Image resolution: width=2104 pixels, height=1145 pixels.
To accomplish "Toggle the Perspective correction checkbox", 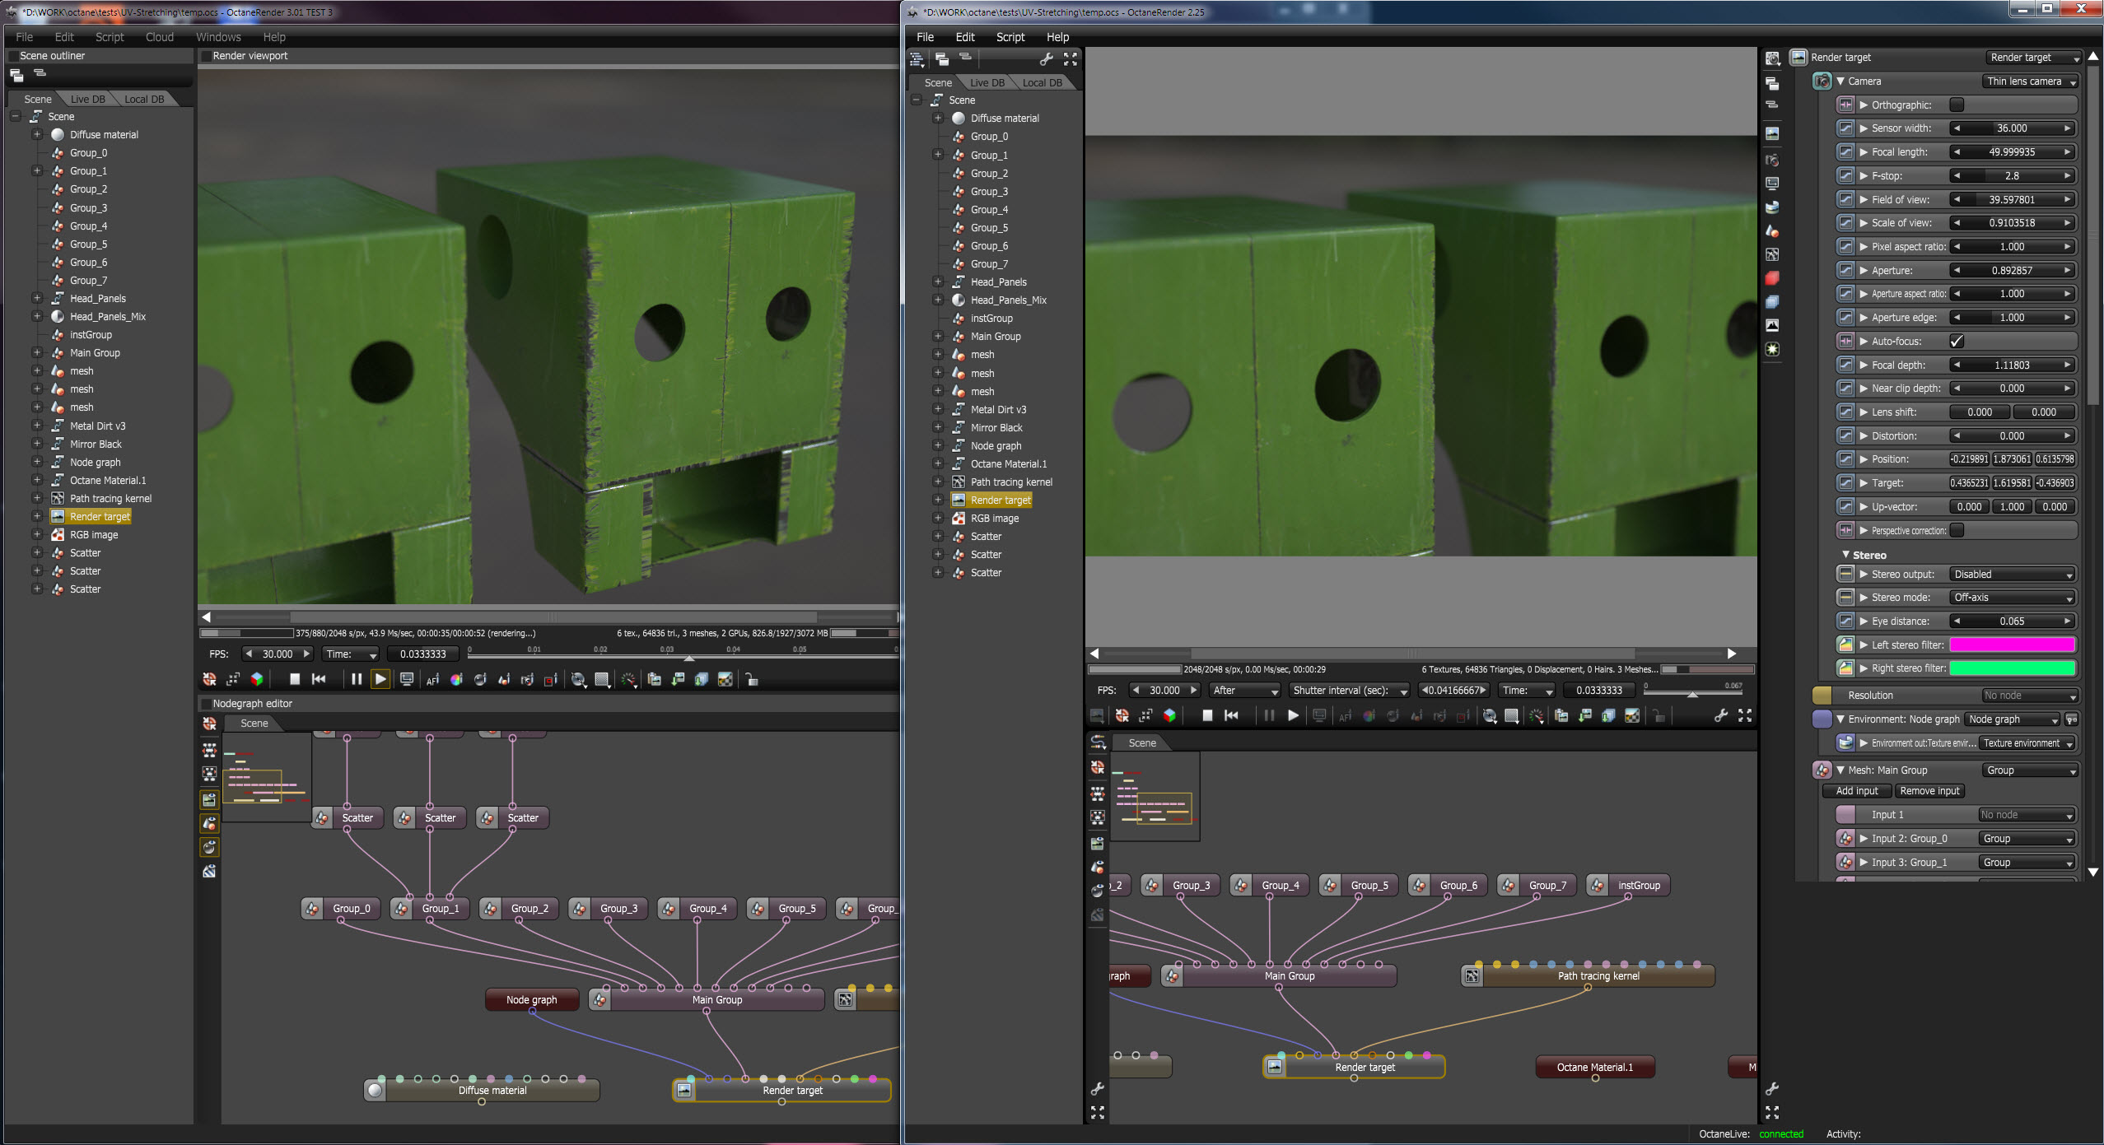I will 1957,530.
